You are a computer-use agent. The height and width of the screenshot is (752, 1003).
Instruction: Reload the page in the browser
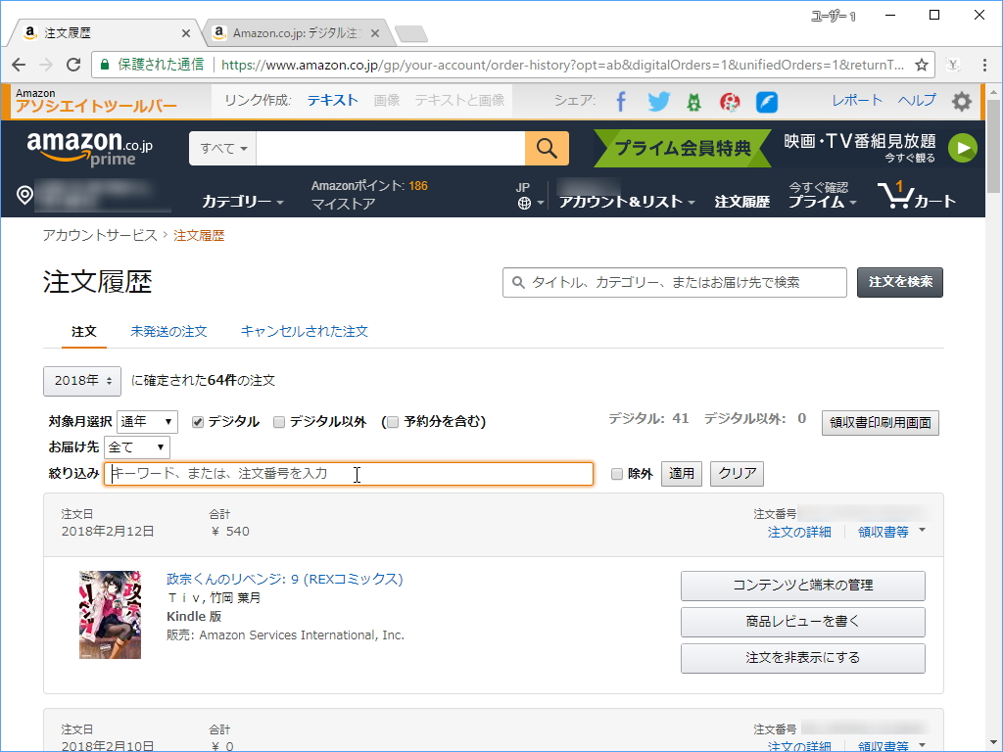point(73,63)
